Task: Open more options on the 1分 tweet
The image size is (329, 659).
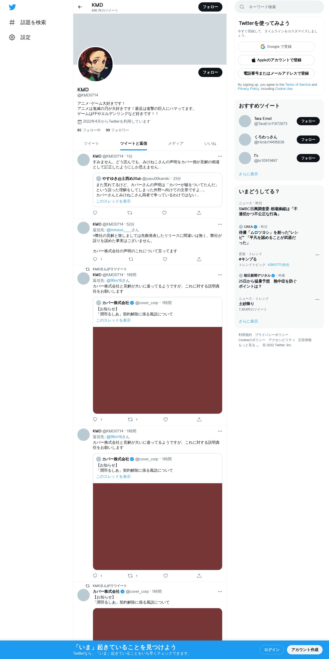Action: click(x=220, y=156)
